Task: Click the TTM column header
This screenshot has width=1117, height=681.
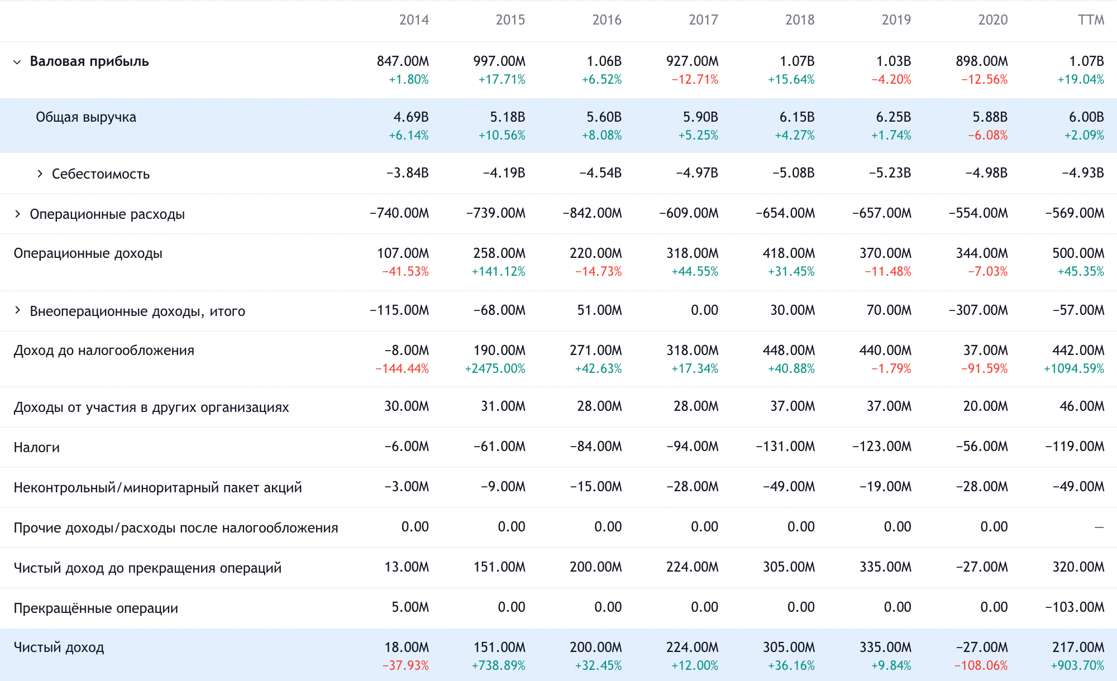Action: 1091,20
